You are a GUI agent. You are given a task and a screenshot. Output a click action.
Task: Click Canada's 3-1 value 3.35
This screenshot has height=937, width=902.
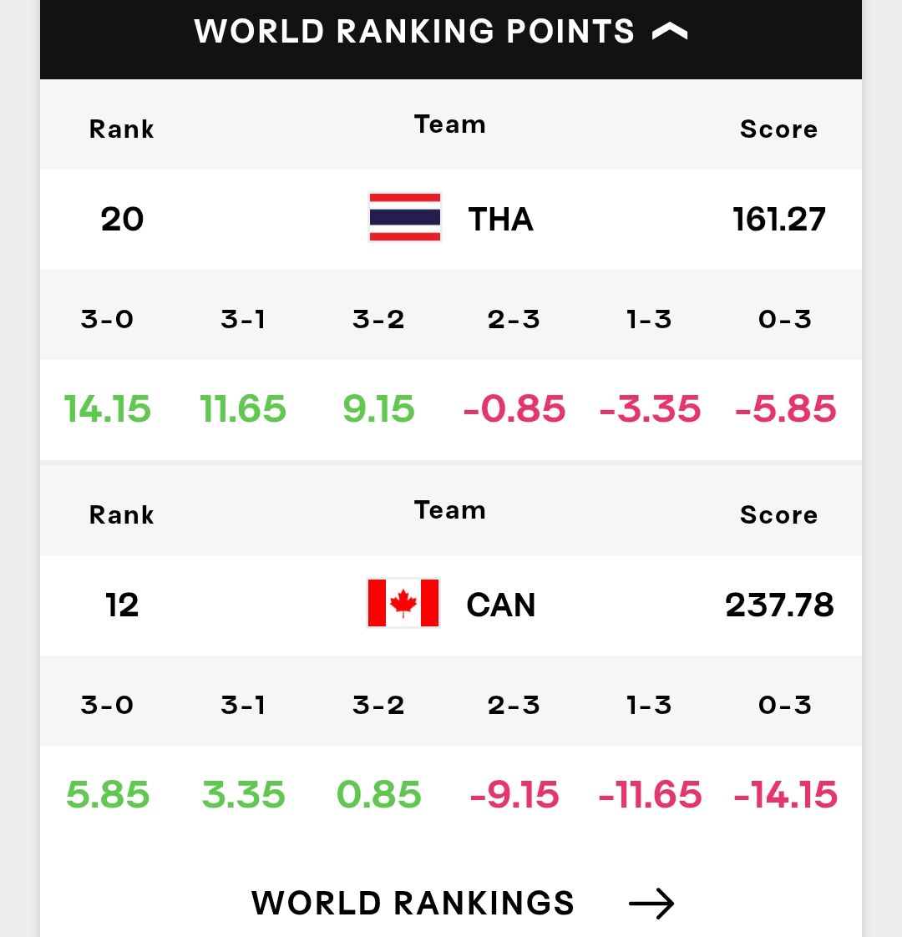(243, 794)
